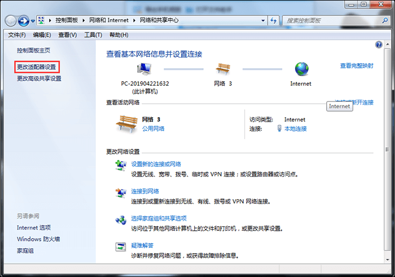Viewport: 395px width, 277px height.
Task: Click the Control Panel icon in address bar
Action: (41, 20)
